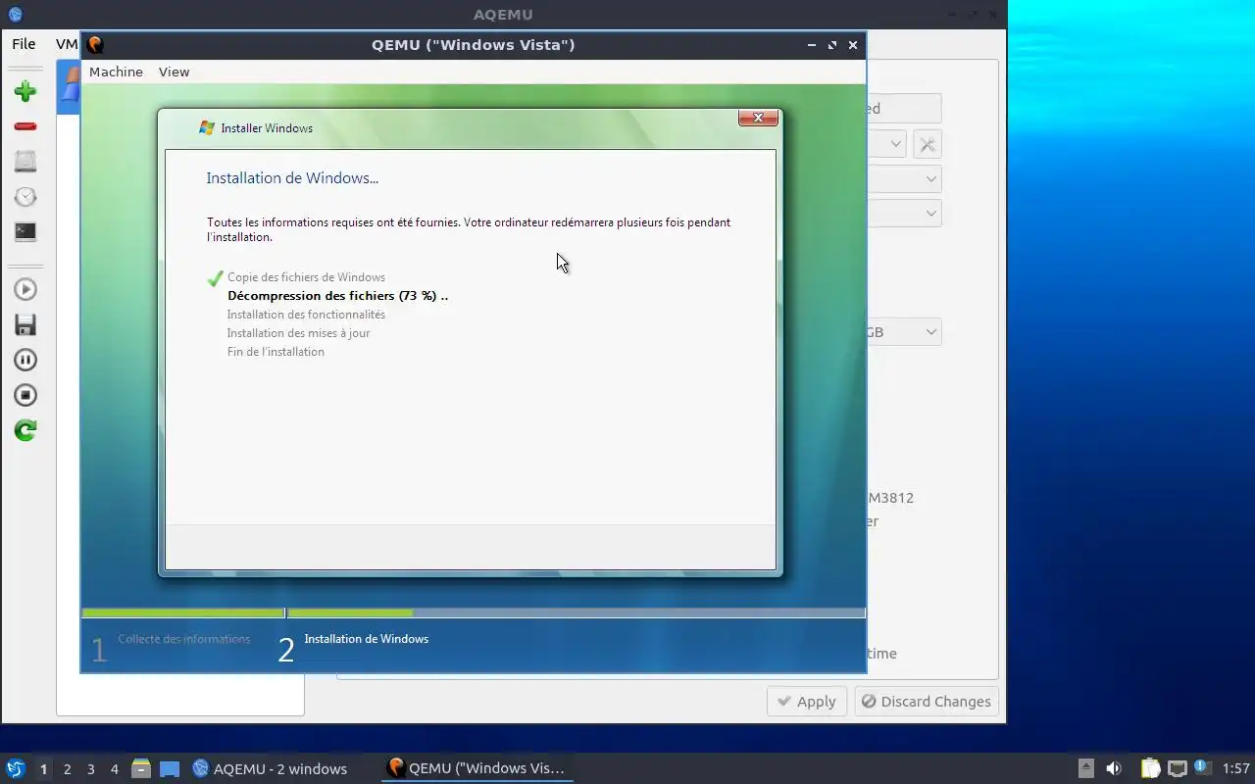Image resolution: width=1255 pixels, height=784 pixels.
Task: Expand the third combo box arrow in AQEMU settings
Action: pyautogui.click(x=930, y=213)
